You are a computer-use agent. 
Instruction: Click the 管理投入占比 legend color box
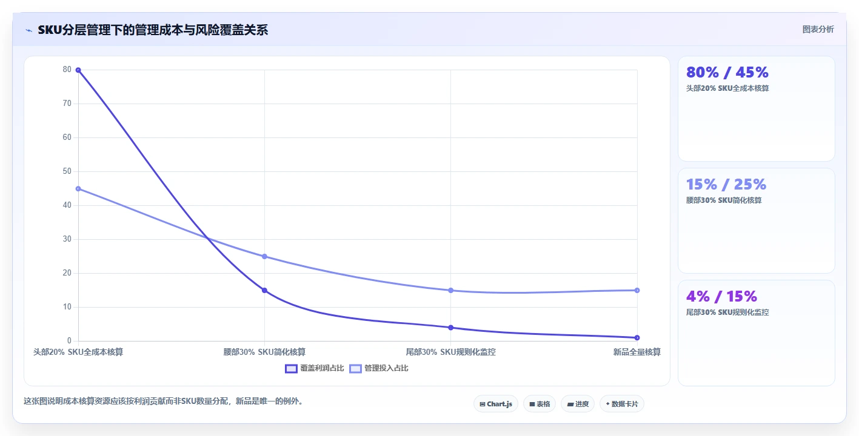tap(355, 368)
